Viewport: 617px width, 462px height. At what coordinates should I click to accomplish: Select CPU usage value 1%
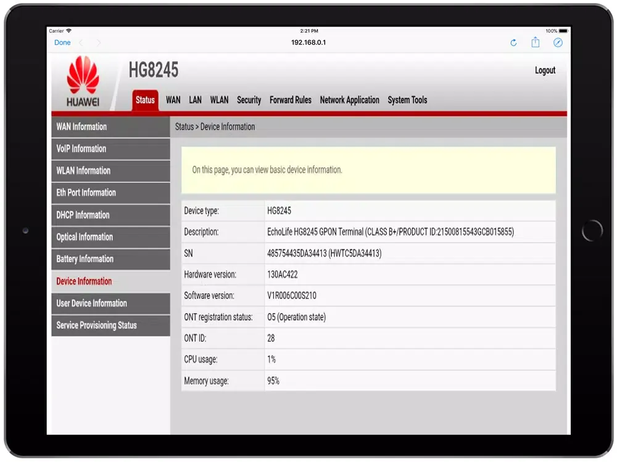(271, 360)
